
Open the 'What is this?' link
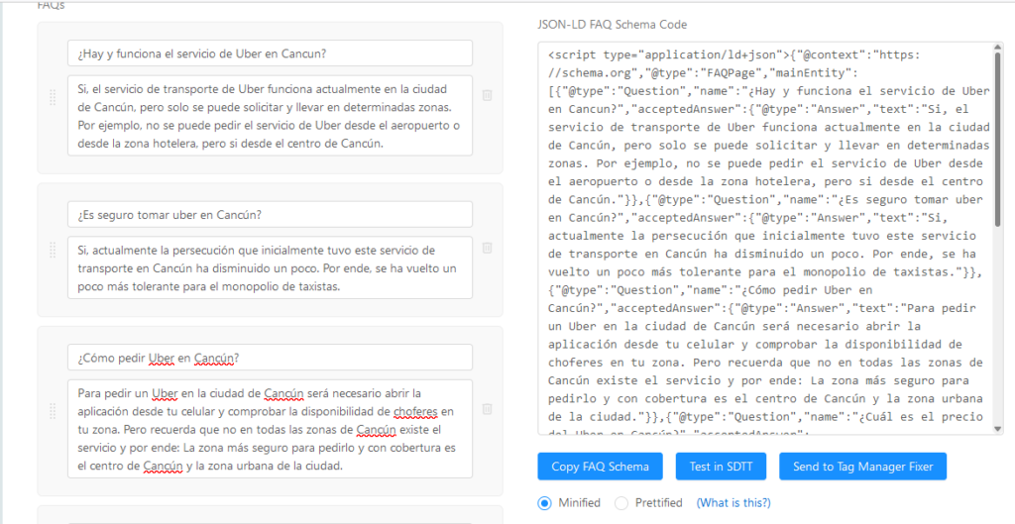pos(733,502)
